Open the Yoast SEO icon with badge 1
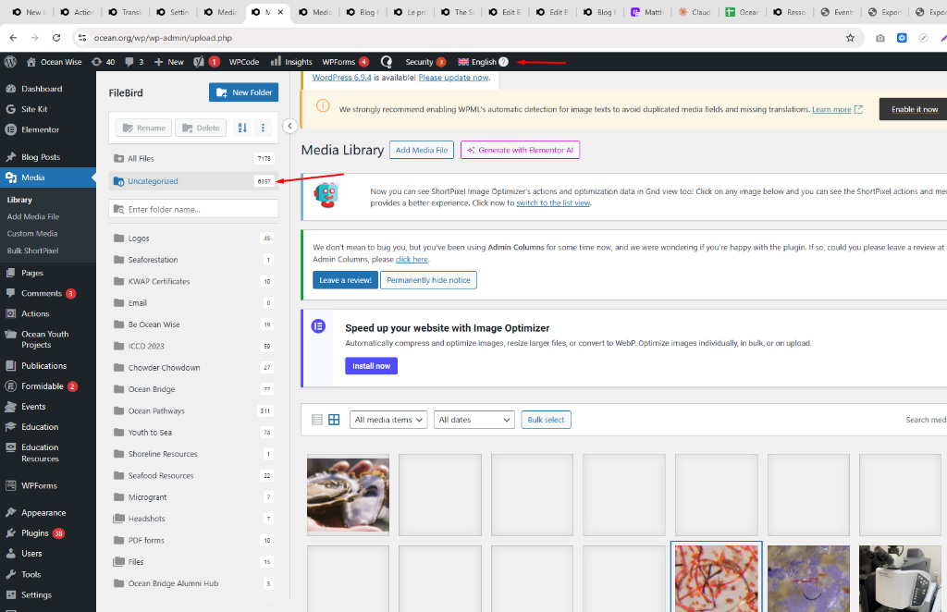This screenshot has width=947, height=612. tap(206, 62)
